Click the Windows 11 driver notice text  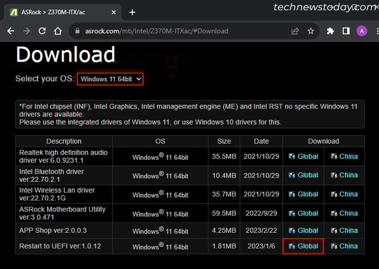coord(188,114)
